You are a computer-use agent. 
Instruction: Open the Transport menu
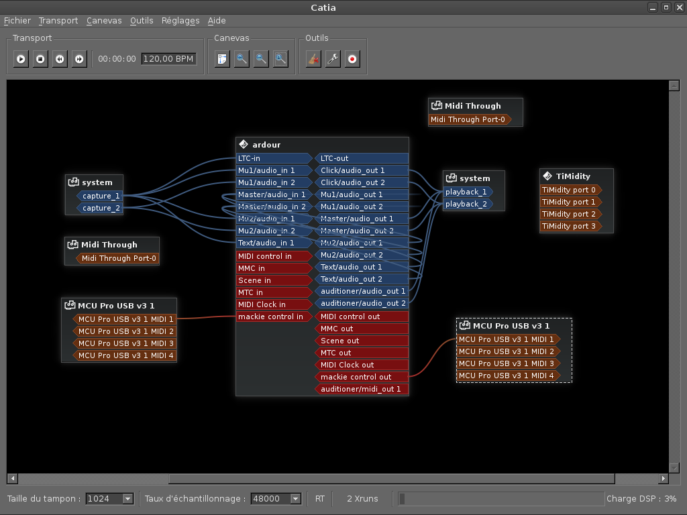58,21
